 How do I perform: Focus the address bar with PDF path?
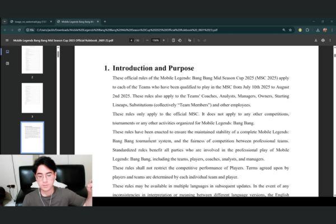point(127,30)
